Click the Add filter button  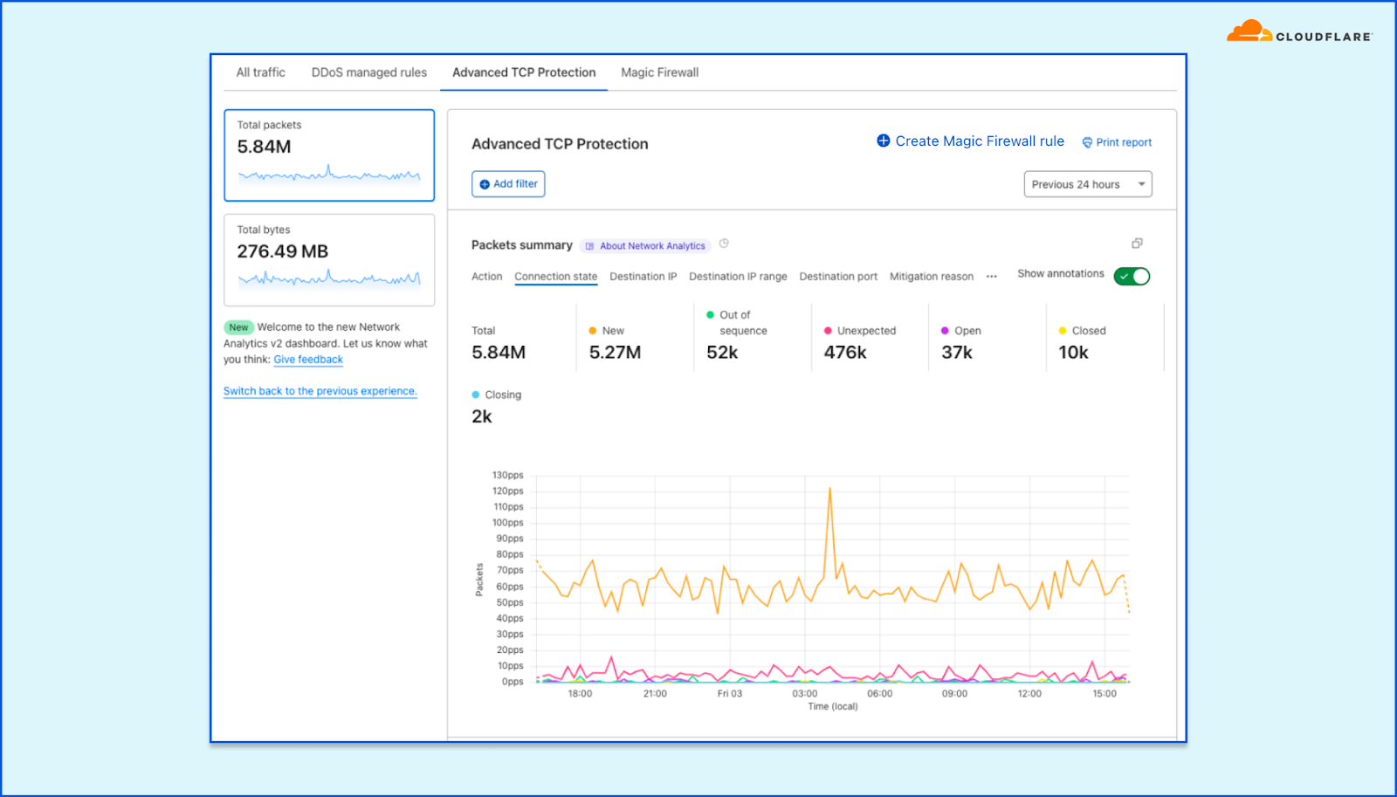508,184
